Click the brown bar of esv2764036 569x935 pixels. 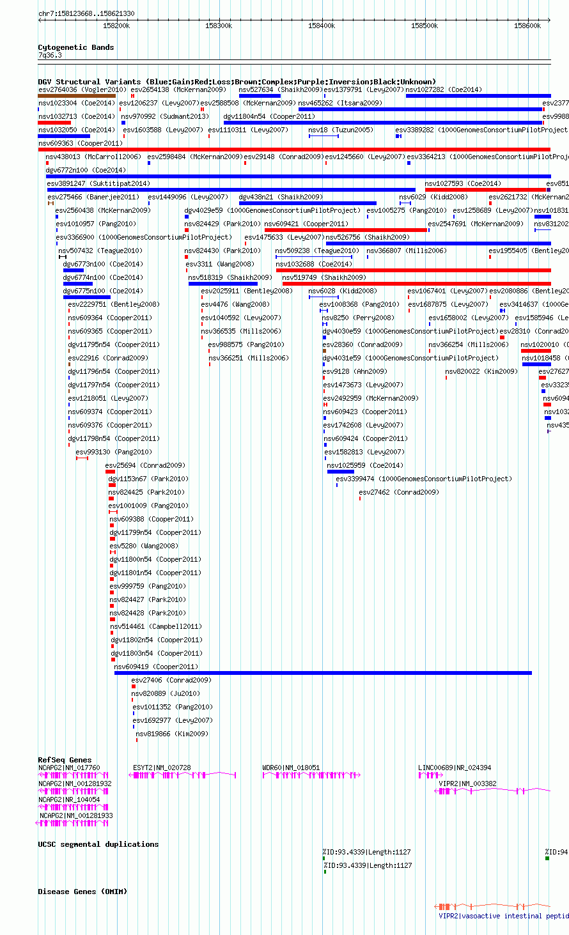[x=77, y=96]
